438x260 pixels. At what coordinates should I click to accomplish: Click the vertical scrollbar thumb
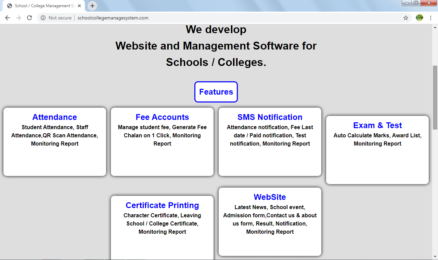coord(435,97)
